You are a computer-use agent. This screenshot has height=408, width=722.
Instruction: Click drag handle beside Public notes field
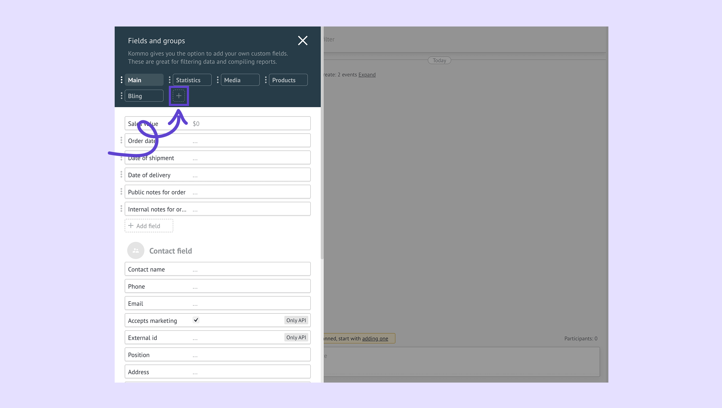click(121, 192)
